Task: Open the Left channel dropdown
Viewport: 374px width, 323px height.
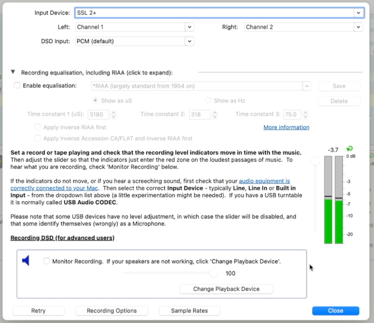Action: point(189,27)
